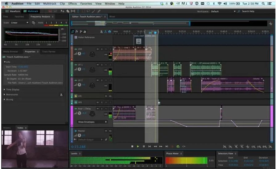Move playhead to previous marker
This screenshot has width=276, height=169.
pos(149,146)
